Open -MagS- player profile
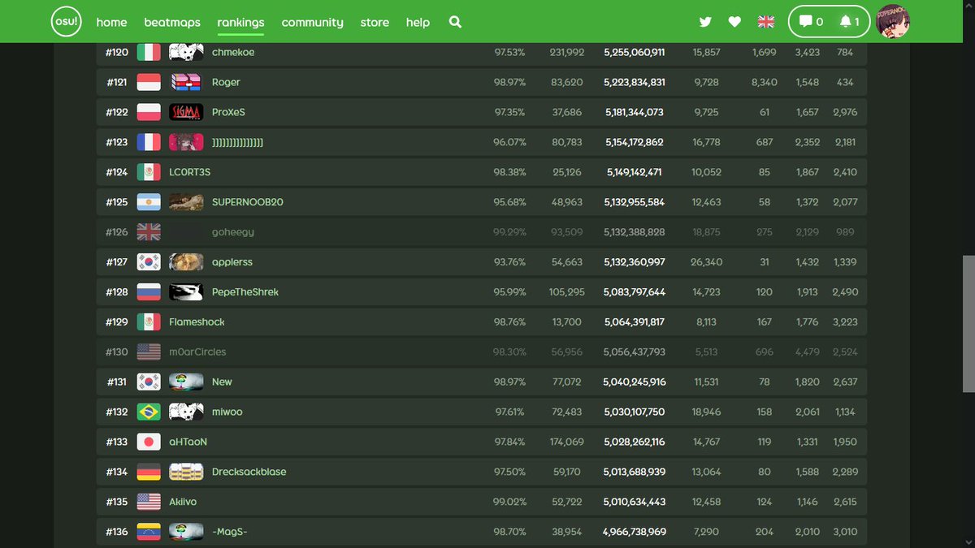This screenshot has height=548, width=975. point(230,533)
